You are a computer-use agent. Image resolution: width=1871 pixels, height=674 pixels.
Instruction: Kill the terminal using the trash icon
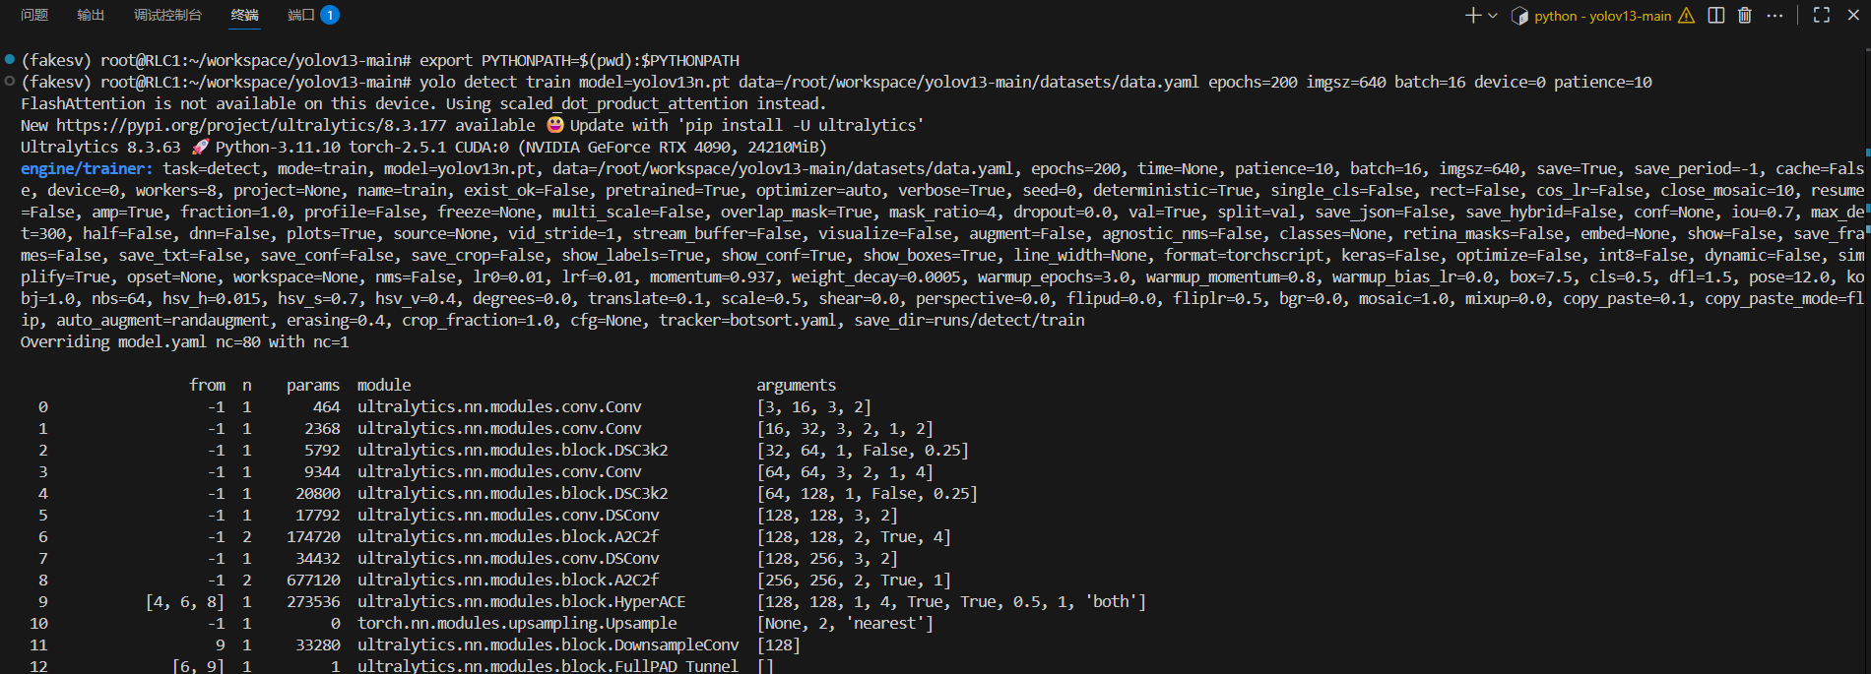point(1744,15)
